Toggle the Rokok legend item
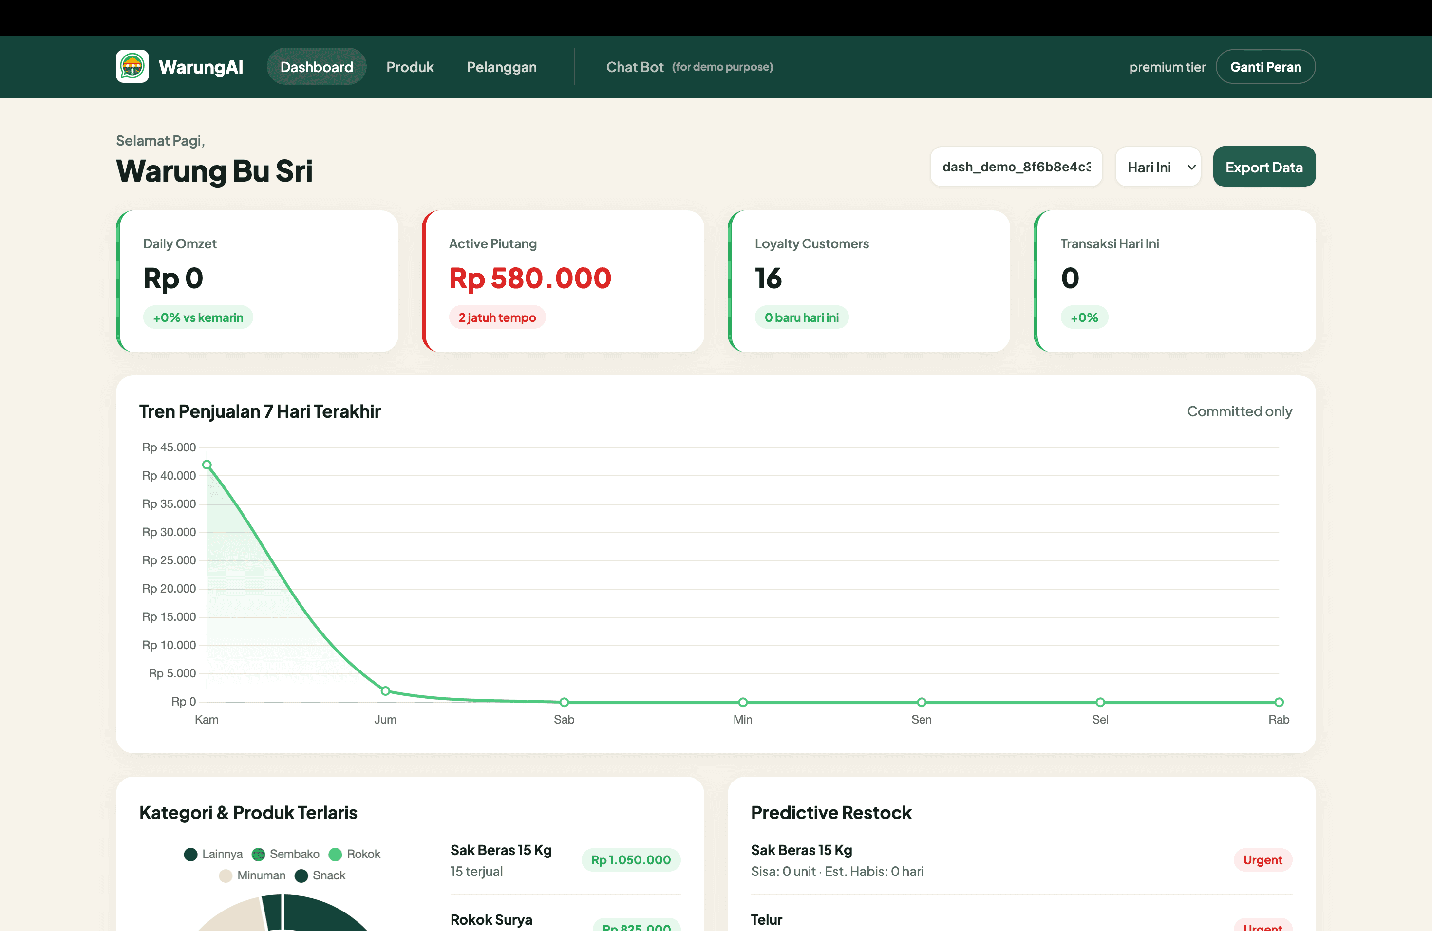The width and height of the screenshot is (1432, 931). click(355, 854)
